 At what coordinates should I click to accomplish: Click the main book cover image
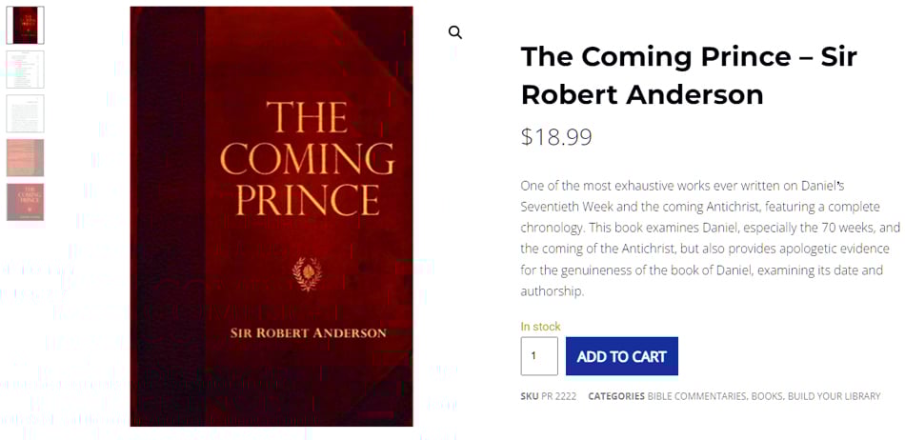(x=271, y=216)
